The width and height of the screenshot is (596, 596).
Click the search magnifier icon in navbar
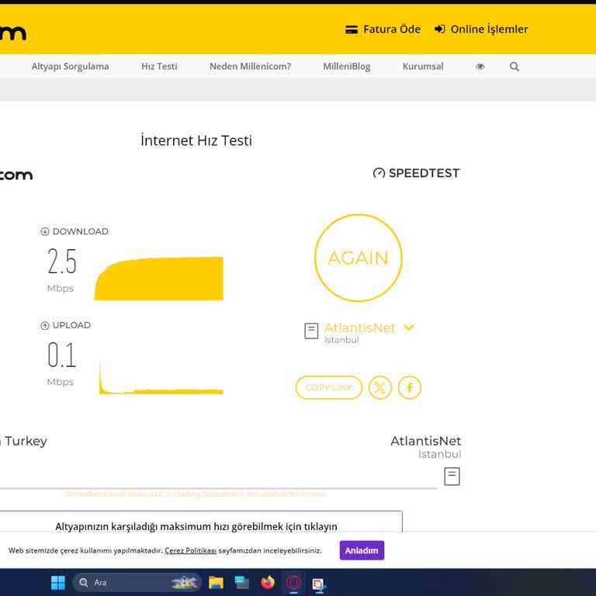tap(515, 67)
